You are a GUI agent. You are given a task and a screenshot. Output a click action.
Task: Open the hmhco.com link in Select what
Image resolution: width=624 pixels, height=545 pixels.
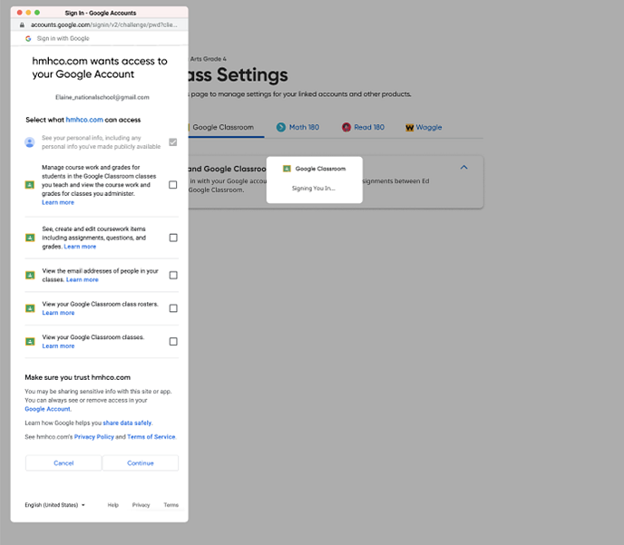84,120
